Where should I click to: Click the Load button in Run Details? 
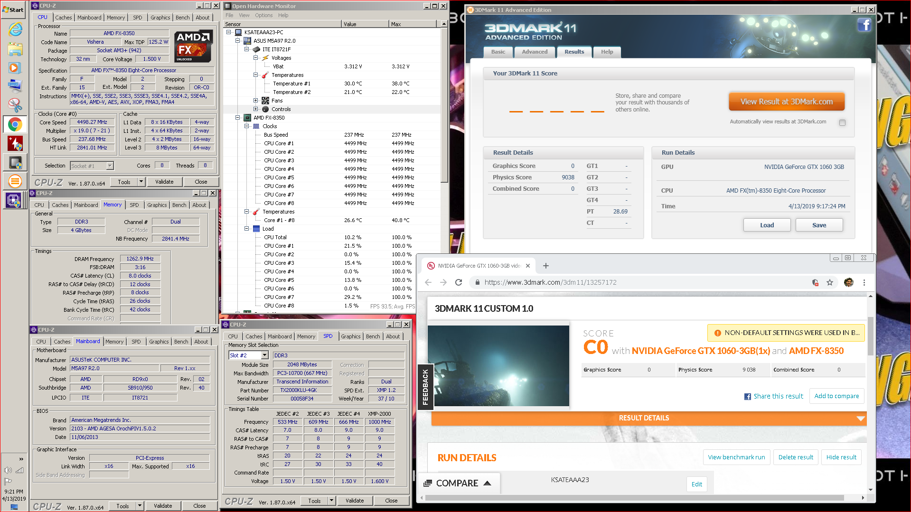pos(767,225)
